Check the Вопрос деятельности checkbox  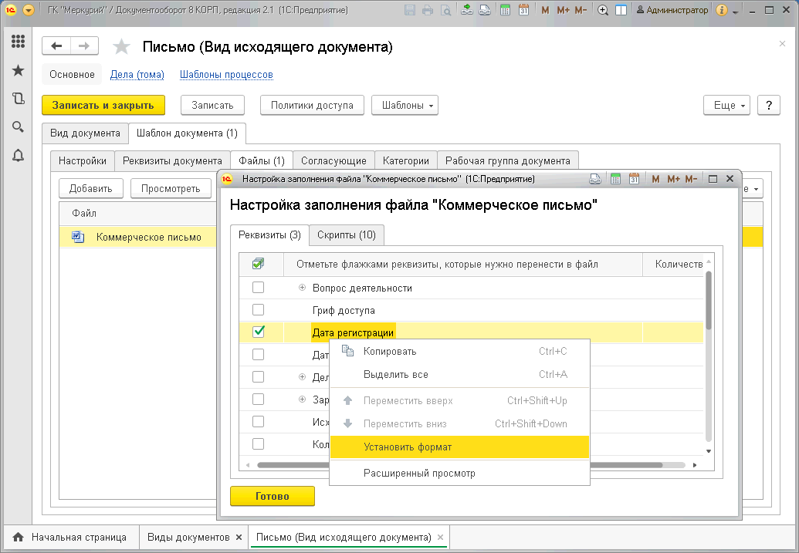coord(259,287)
